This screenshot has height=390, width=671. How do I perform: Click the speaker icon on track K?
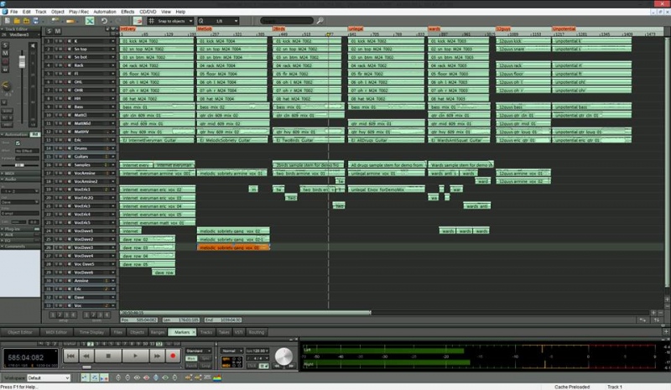click(x=70, y=41)
